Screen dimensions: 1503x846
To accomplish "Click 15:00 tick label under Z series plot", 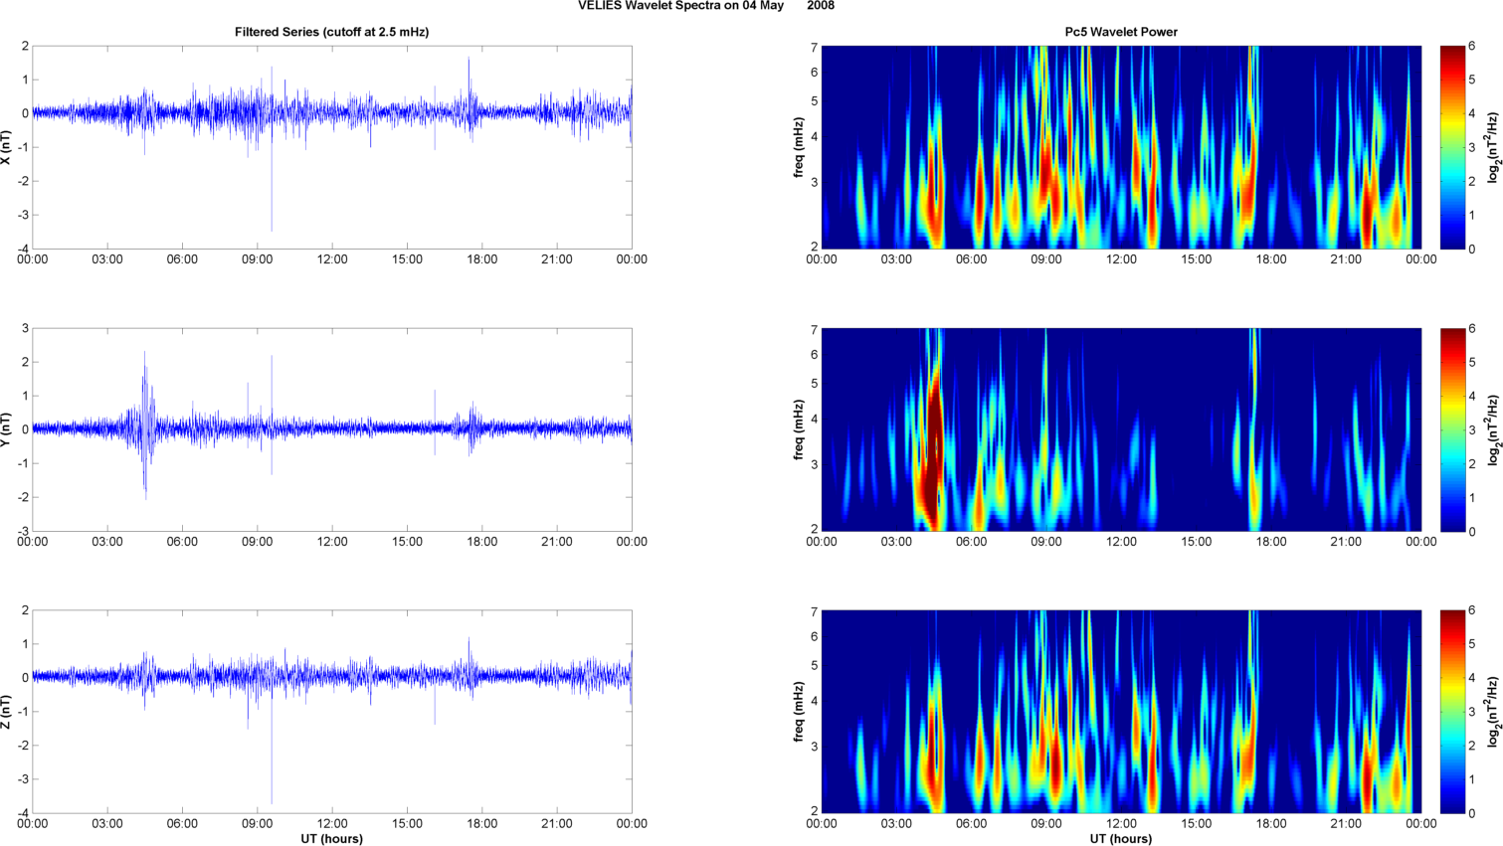I will [x=408, y=824].
